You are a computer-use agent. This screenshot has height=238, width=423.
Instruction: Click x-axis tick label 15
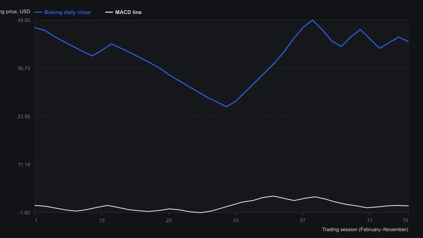102,220
